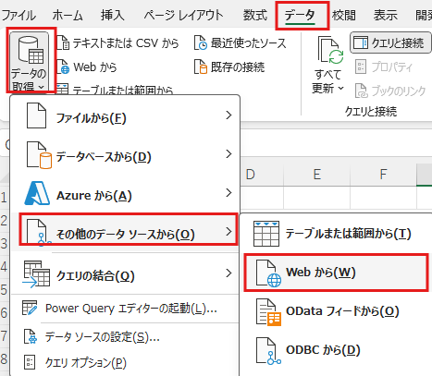This screenshot has width=432, height=376.
Task: Click the ファイルから page icon
Action: pos(36,115)
